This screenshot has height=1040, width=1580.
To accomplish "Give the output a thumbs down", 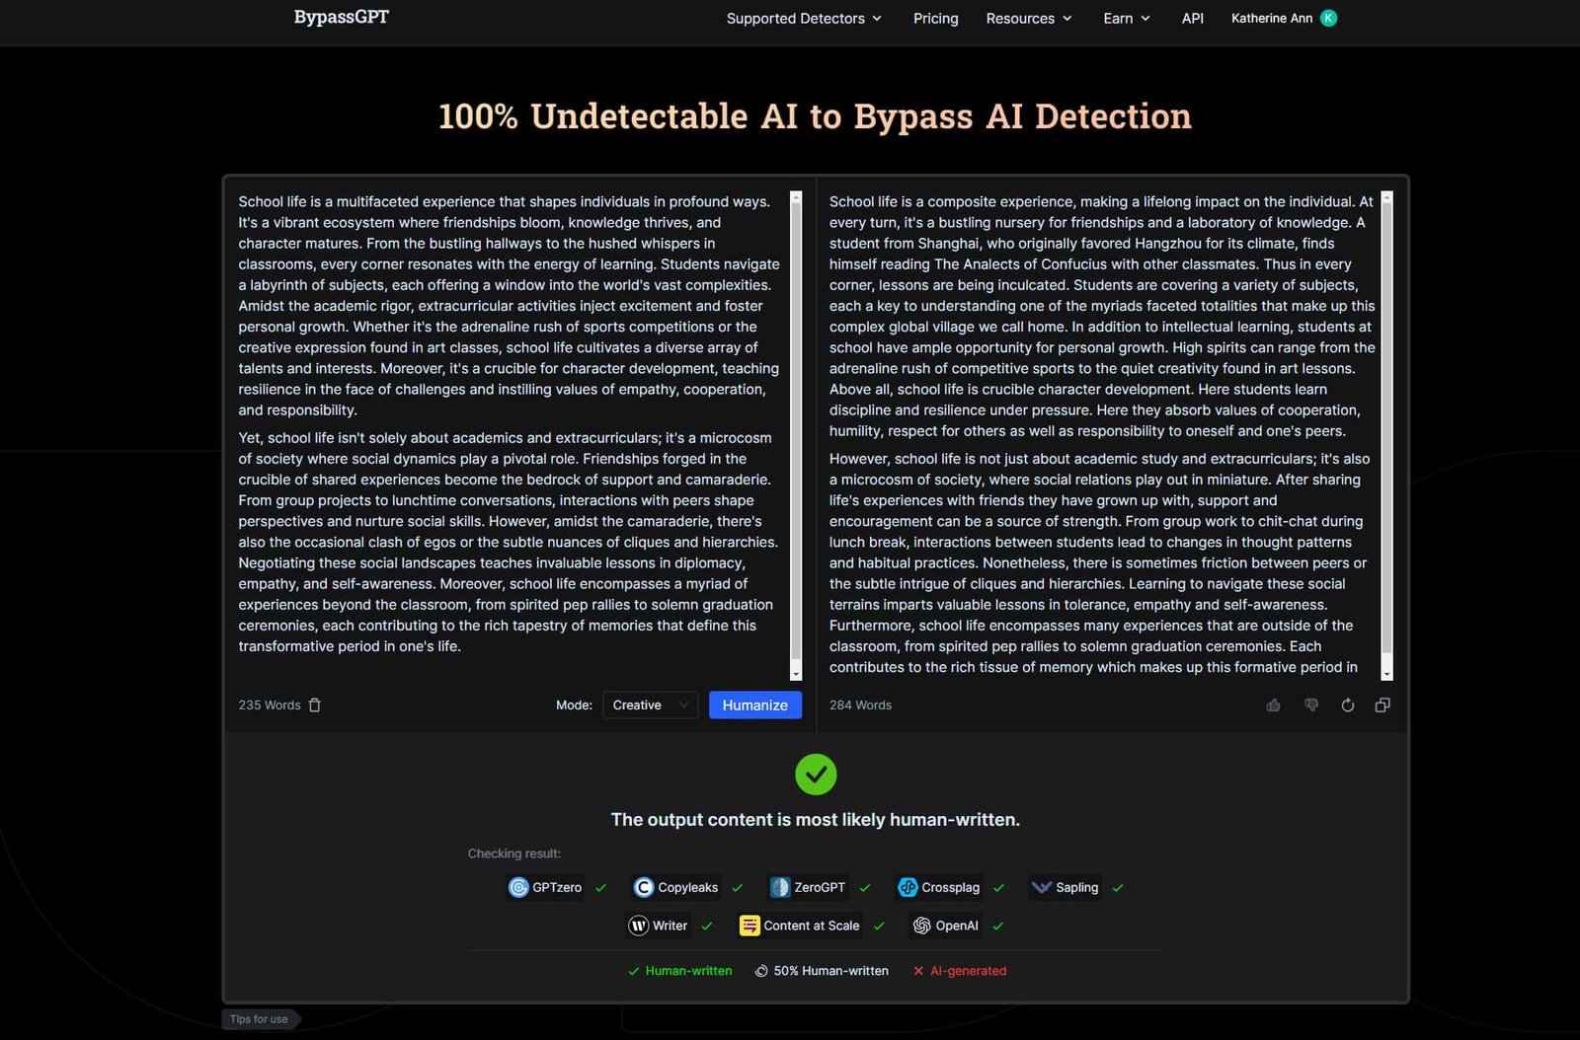I will 1310,705.
